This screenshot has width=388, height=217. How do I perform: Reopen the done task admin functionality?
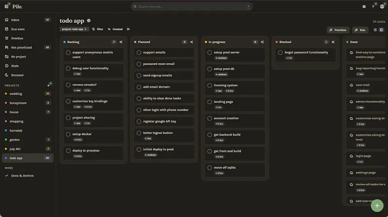[x=351, y=102]
